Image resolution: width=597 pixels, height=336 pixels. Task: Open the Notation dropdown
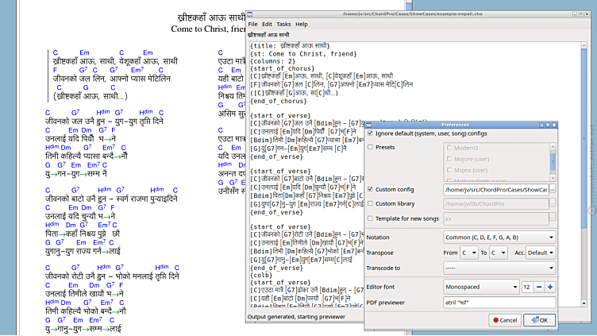[x=499, y=237]
